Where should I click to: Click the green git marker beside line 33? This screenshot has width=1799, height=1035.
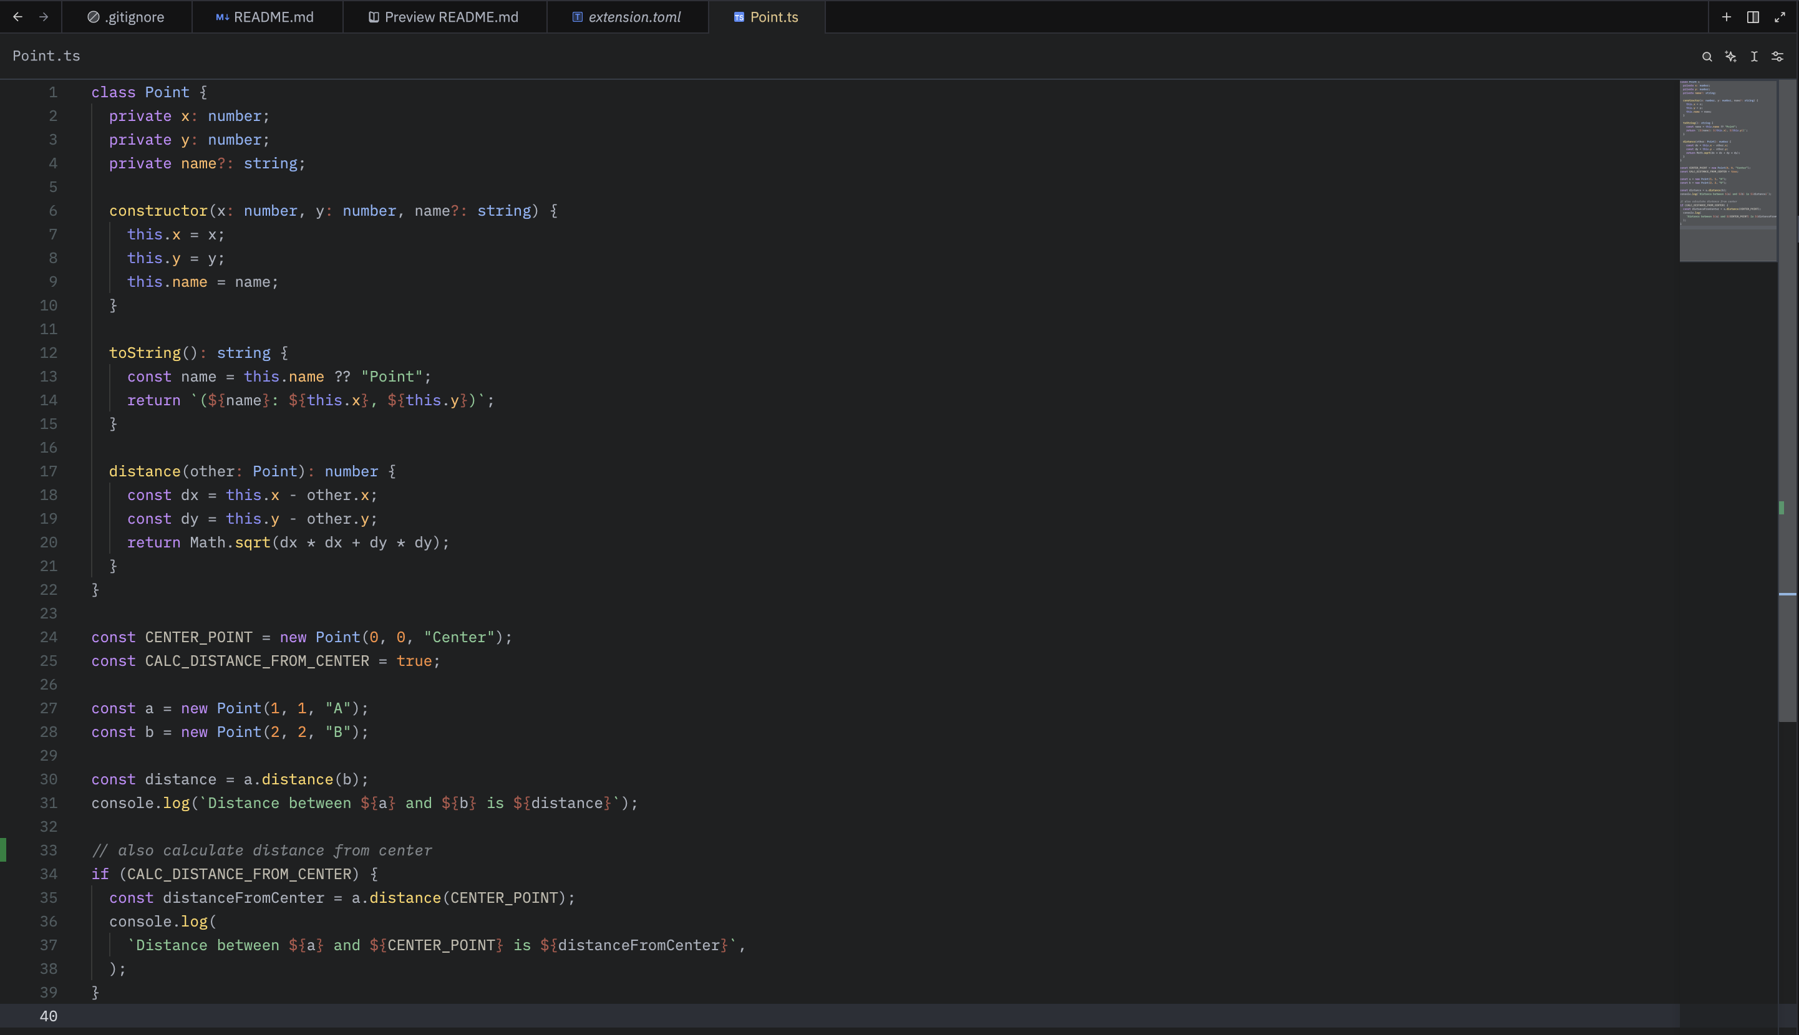point(4,850)
